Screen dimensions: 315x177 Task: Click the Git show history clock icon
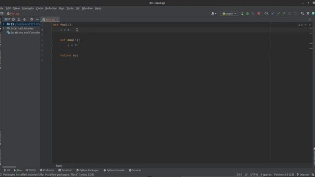[289, 13]
